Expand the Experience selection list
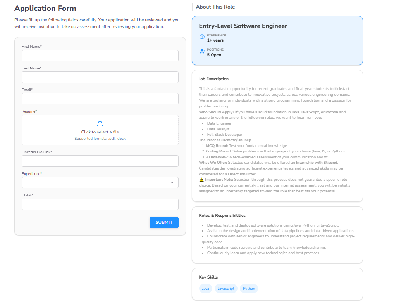Viewport: 408px width, 303px height. (x=100, y=182)
